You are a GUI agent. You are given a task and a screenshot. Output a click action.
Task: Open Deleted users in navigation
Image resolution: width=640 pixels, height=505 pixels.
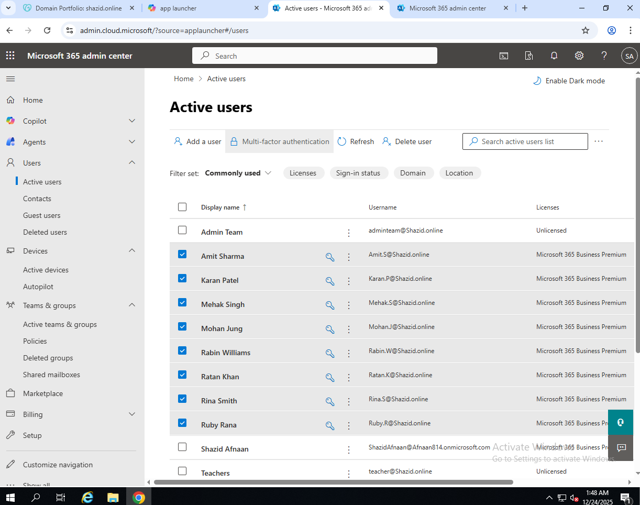pos(45,232)
